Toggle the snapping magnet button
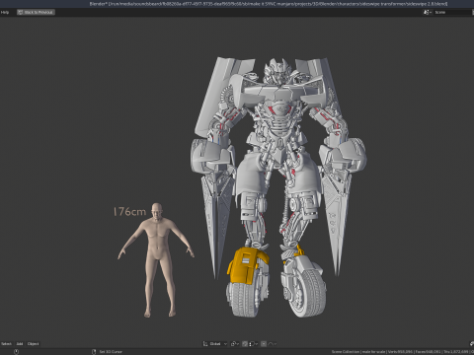The height and width of the screenshot is (355, 474). click(x=245, y=344)
